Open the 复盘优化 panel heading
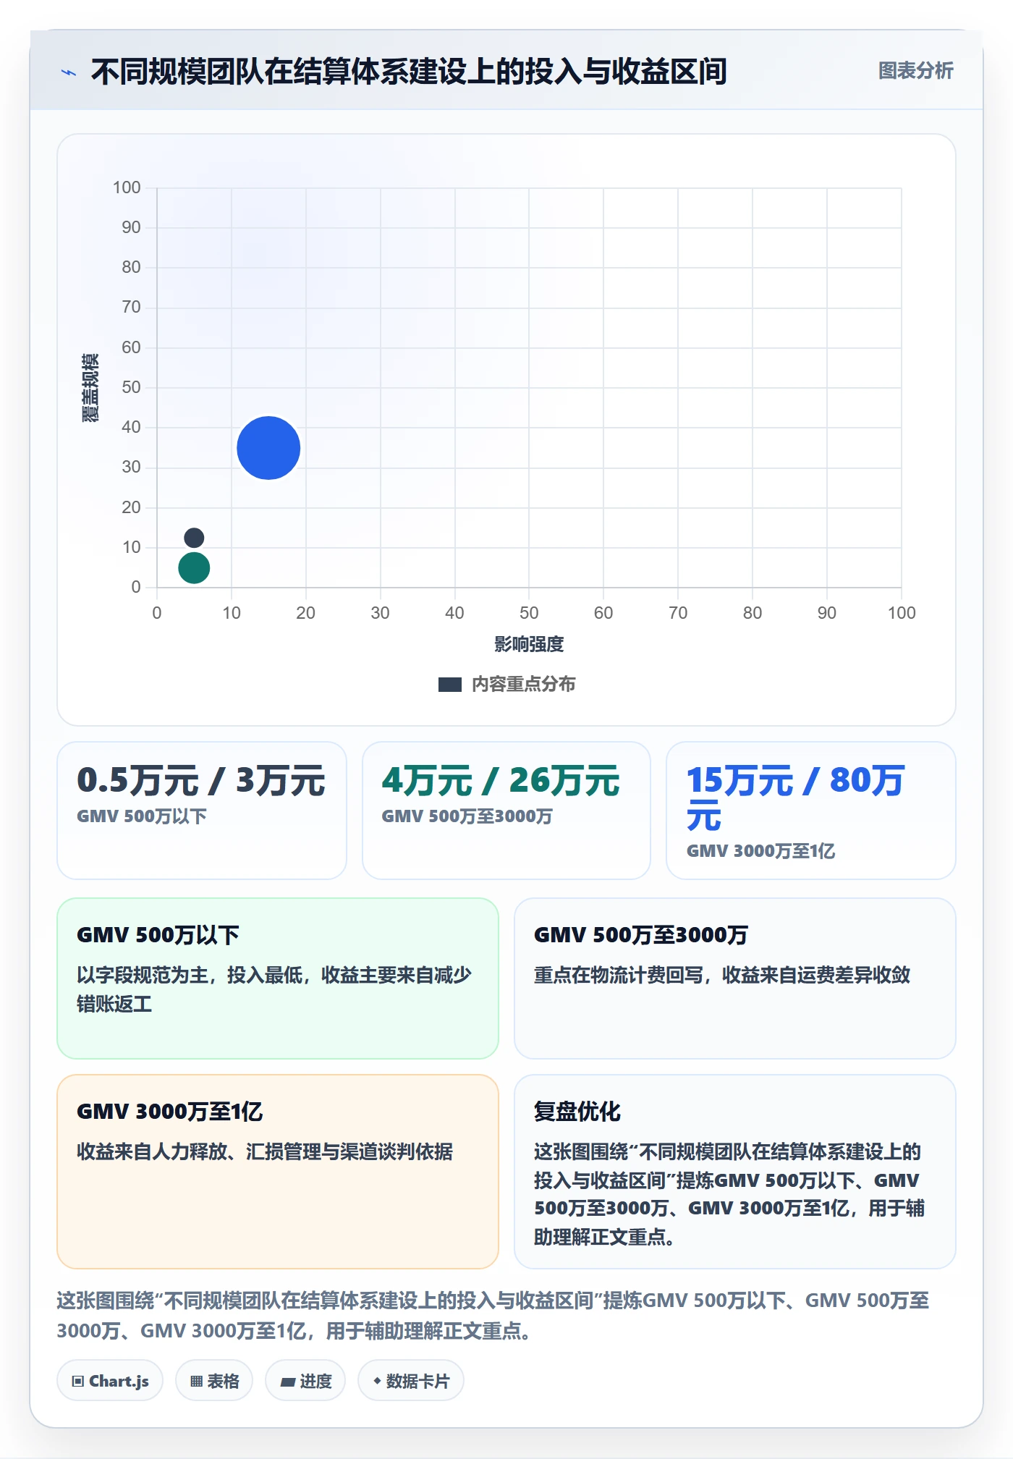 click(577, 1112)
